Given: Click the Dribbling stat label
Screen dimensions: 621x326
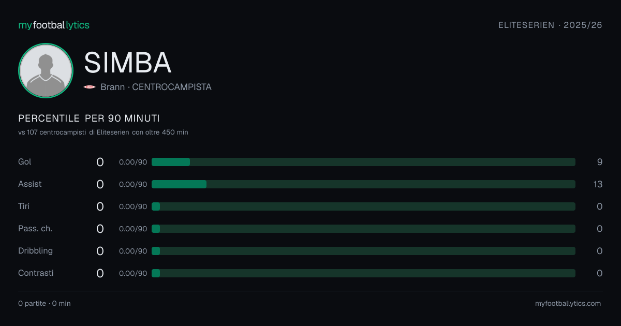Looking at the screenshot, I should click(35, 251).
